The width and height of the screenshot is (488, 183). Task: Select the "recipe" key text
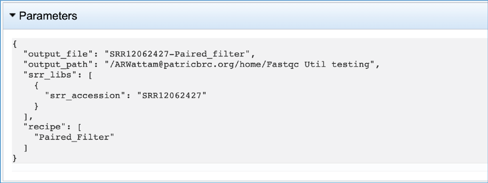46,127
